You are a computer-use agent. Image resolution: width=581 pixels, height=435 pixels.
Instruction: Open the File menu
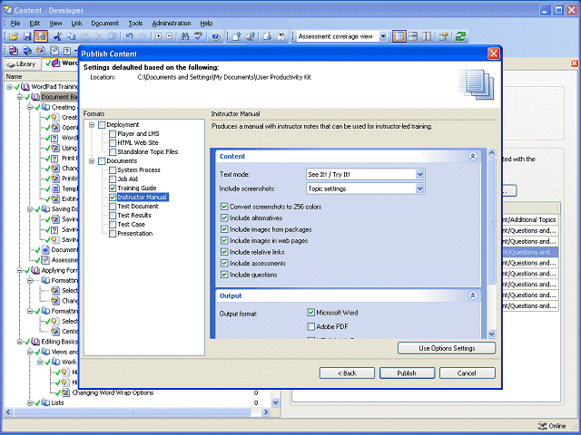tap(15, 24)
